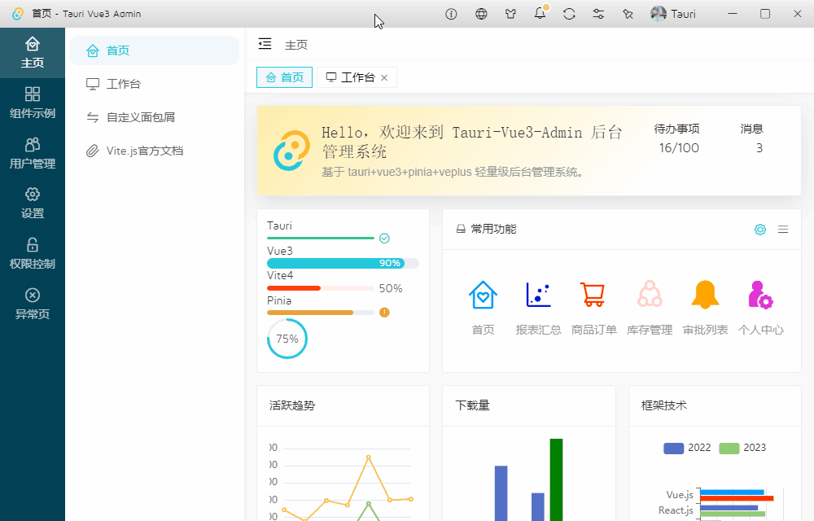Toggle the sidebar collapse icon
The image size is (814, 521).
pyautogui.click(x=264, y=44)
